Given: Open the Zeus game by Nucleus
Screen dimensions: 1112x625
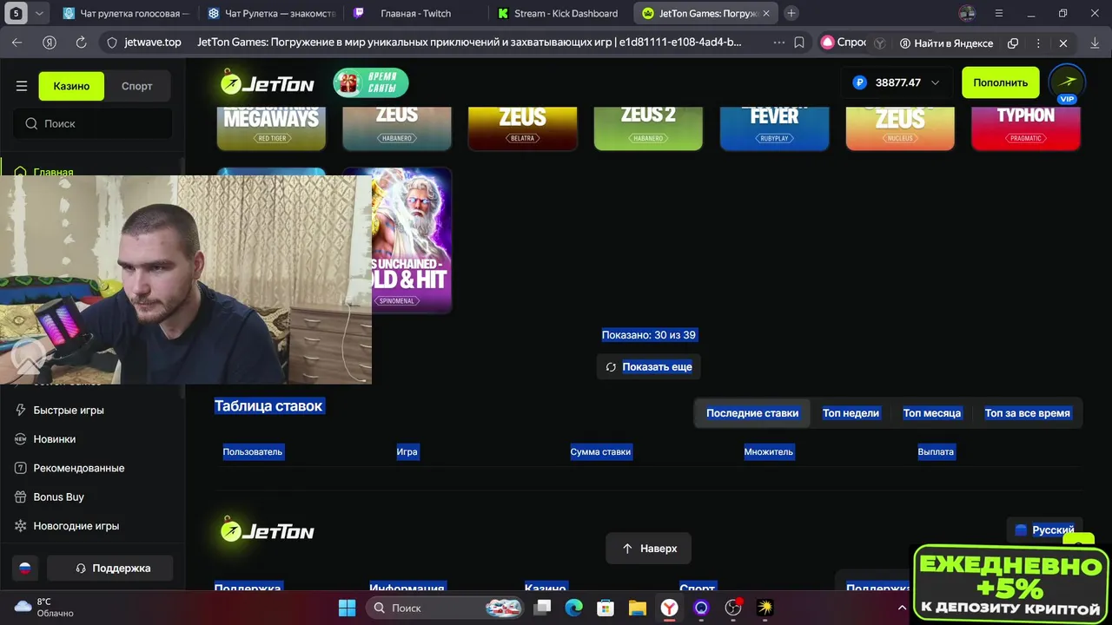Looking at the screenshot, I should (900, 128).
